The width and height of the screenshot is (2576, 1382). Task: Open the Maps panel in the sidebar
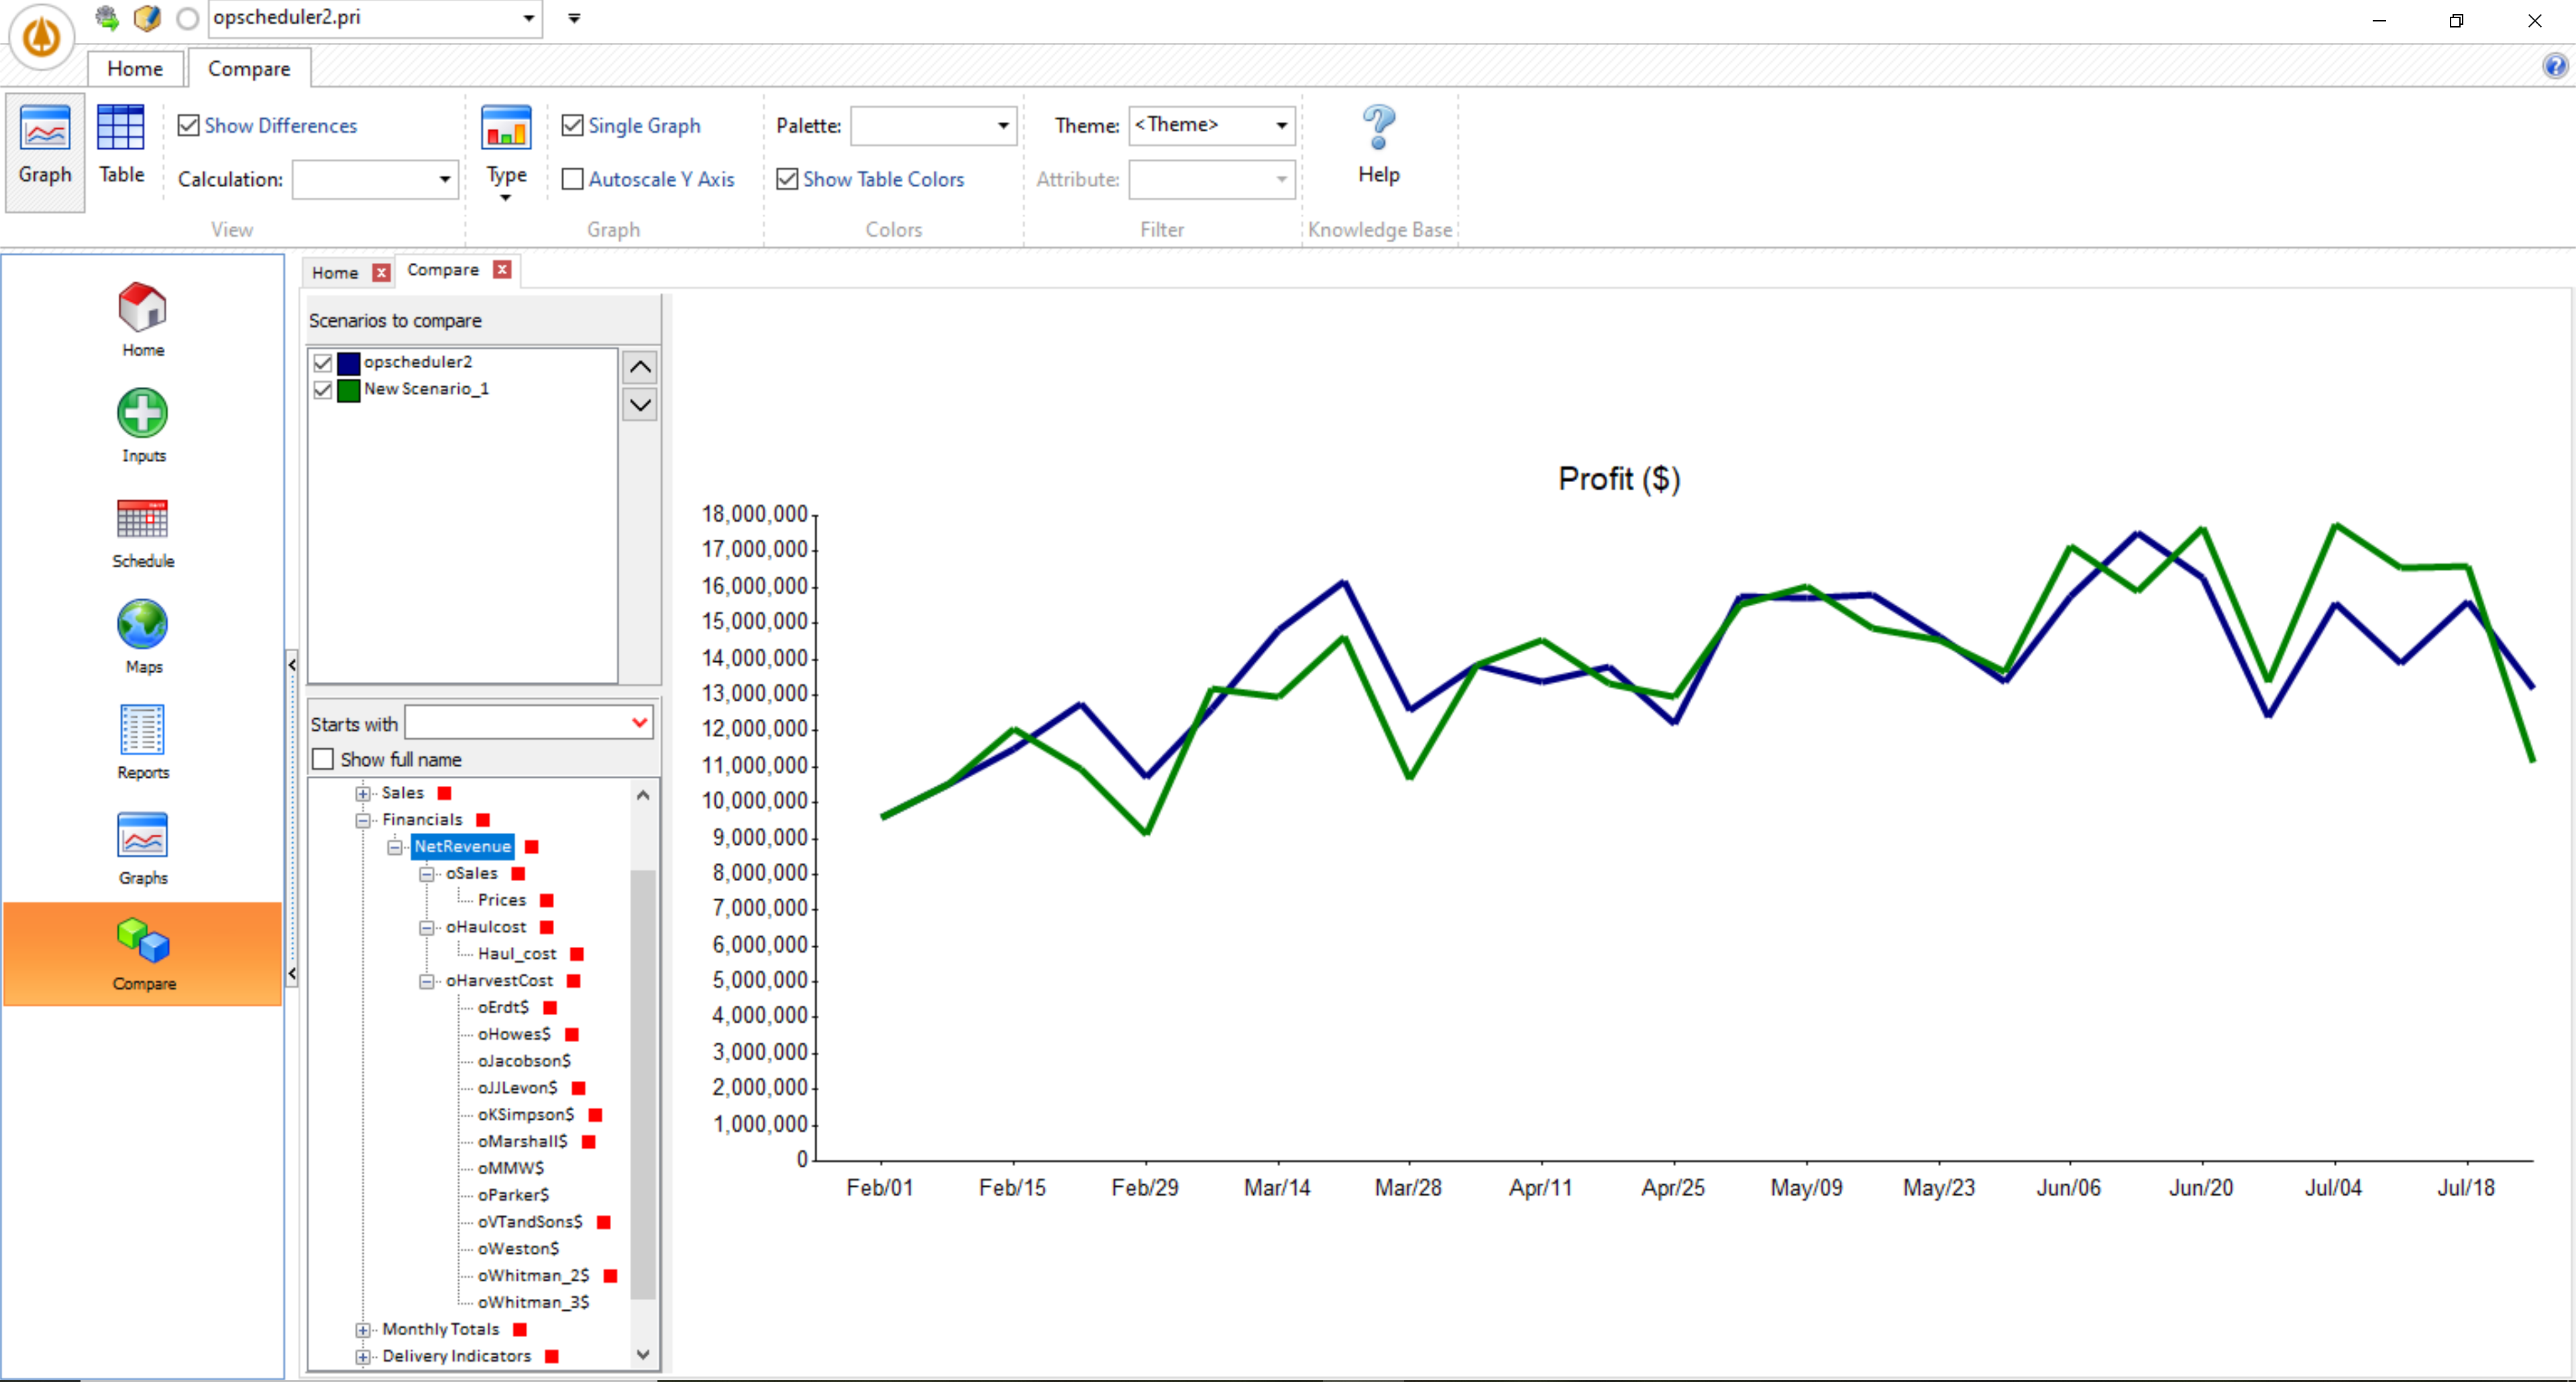[142, 636]
